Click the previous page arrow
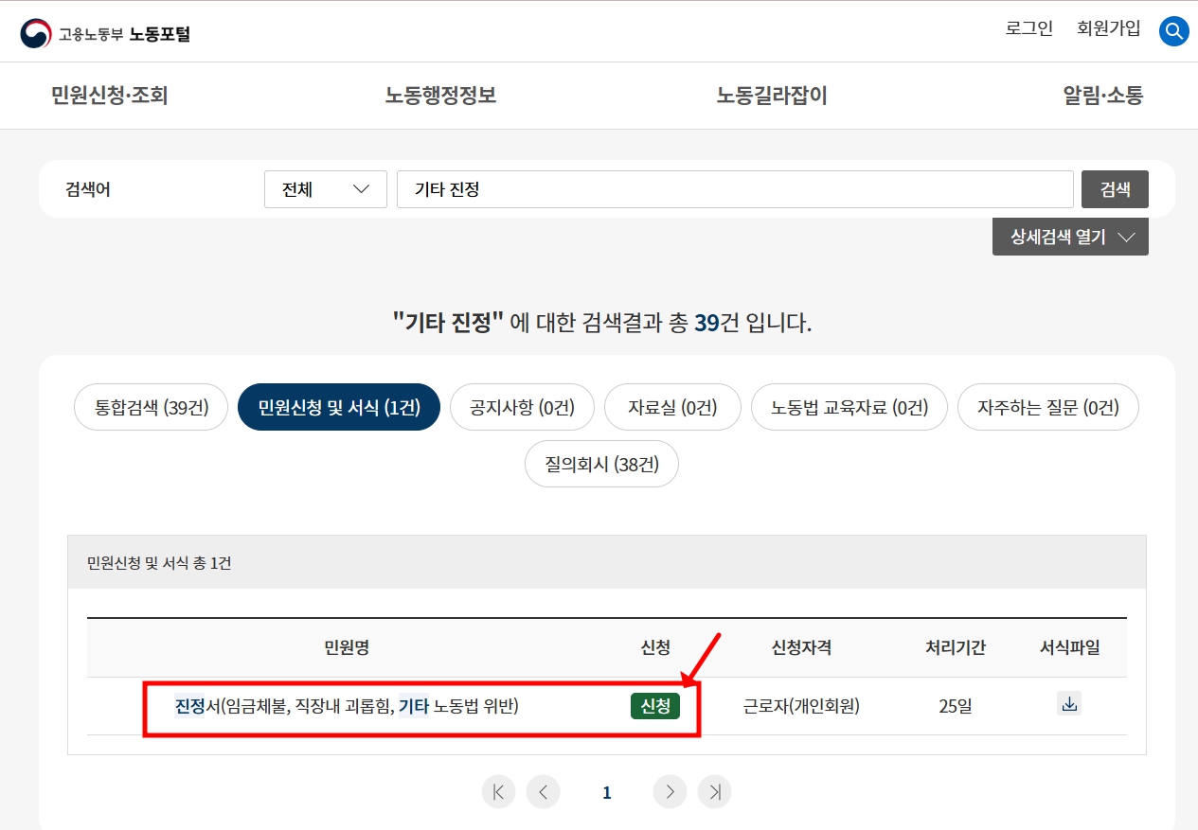 click(543, 791)
